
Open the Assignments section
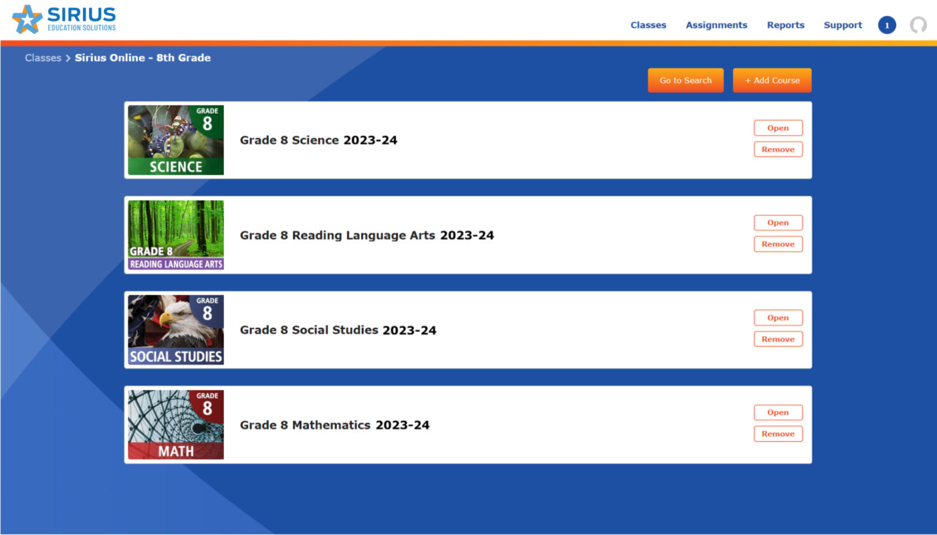tap(716, 25)
